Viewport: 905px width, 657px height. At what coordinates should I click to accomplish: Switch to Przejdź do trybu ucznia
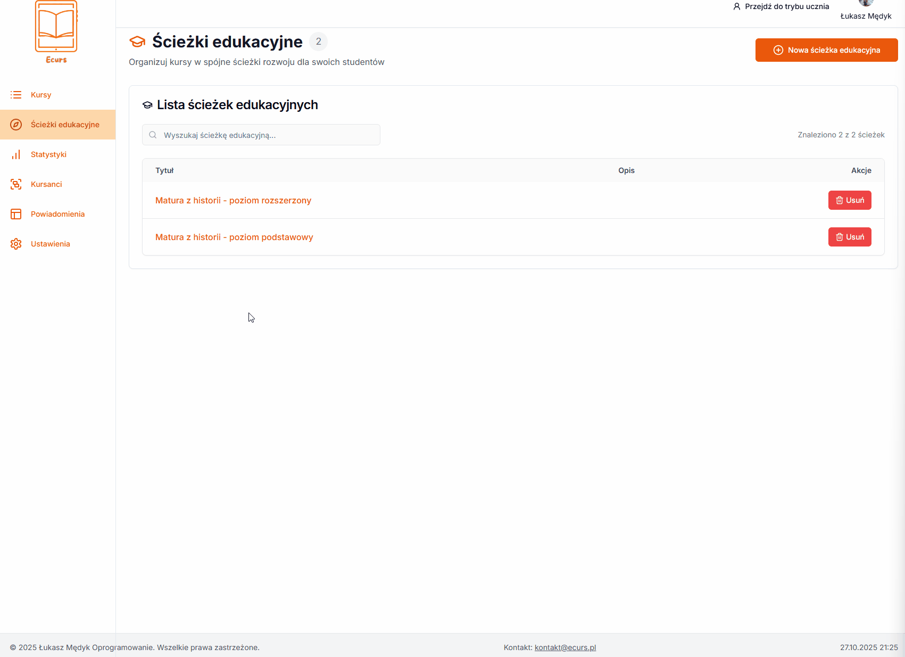pyautogui.click(x=786, y=6)
